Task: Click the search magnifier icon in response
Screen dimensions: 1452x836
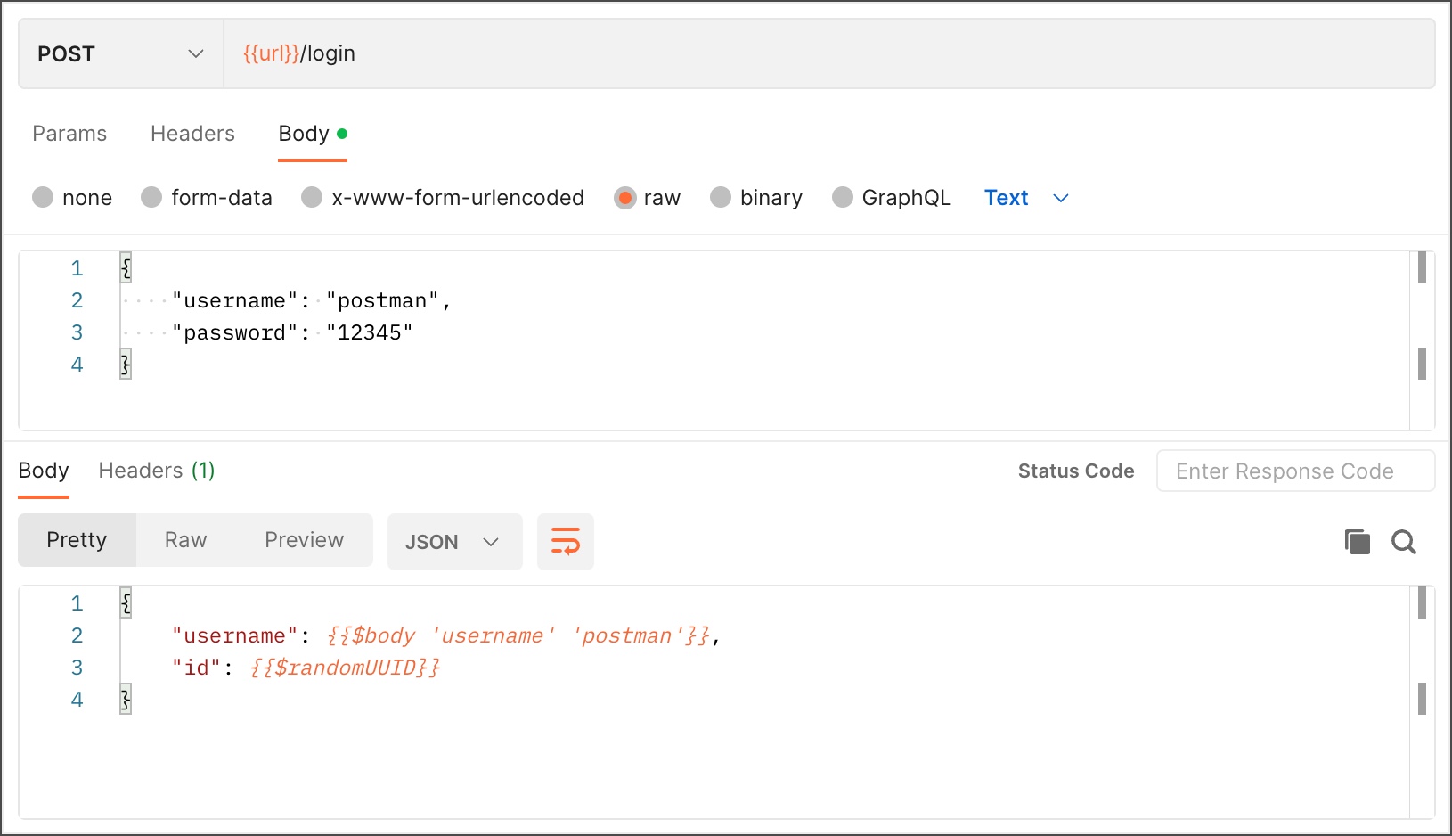Action: [x=1404, y=542]
